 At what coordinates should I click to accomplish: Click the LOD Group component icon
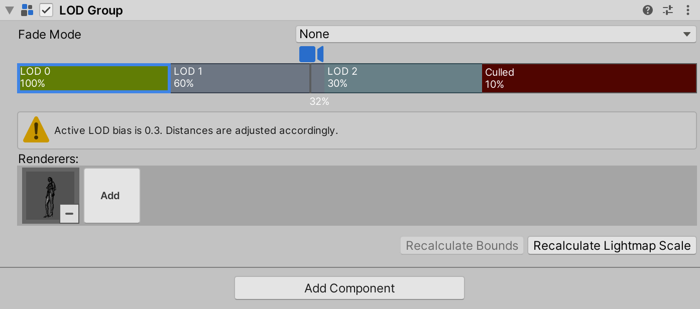point(27,10)
